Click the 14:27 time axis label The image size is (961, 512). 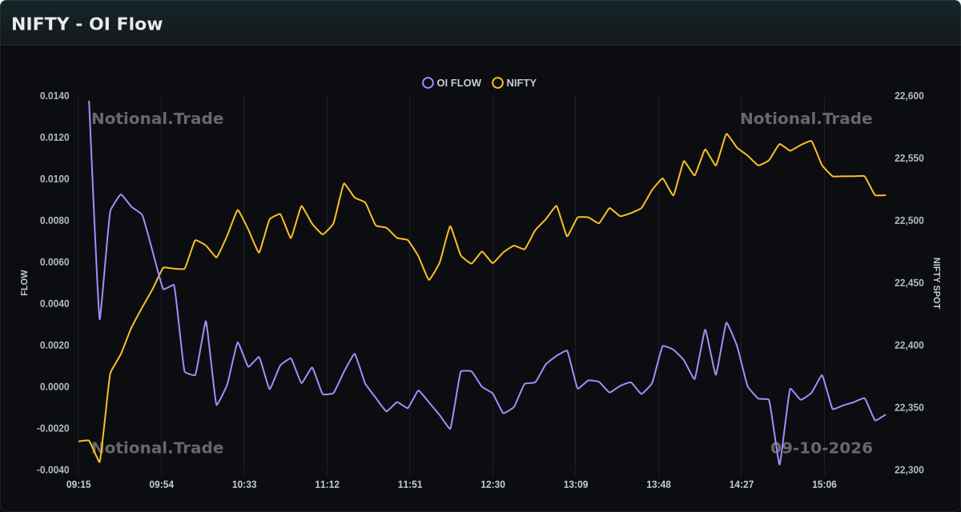tap(742, 485)
